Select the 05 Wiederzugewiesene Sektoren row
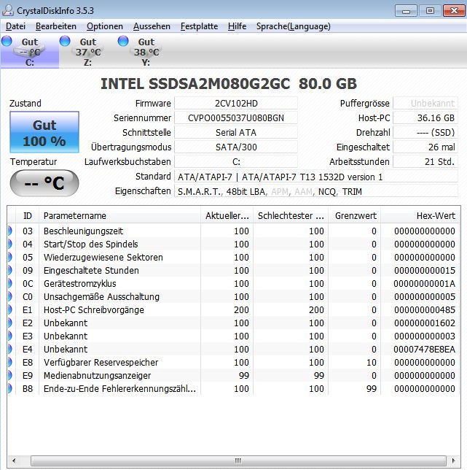The width and height of the screenshot is (467, 470). pyautogui.click(x=233, y=258)
